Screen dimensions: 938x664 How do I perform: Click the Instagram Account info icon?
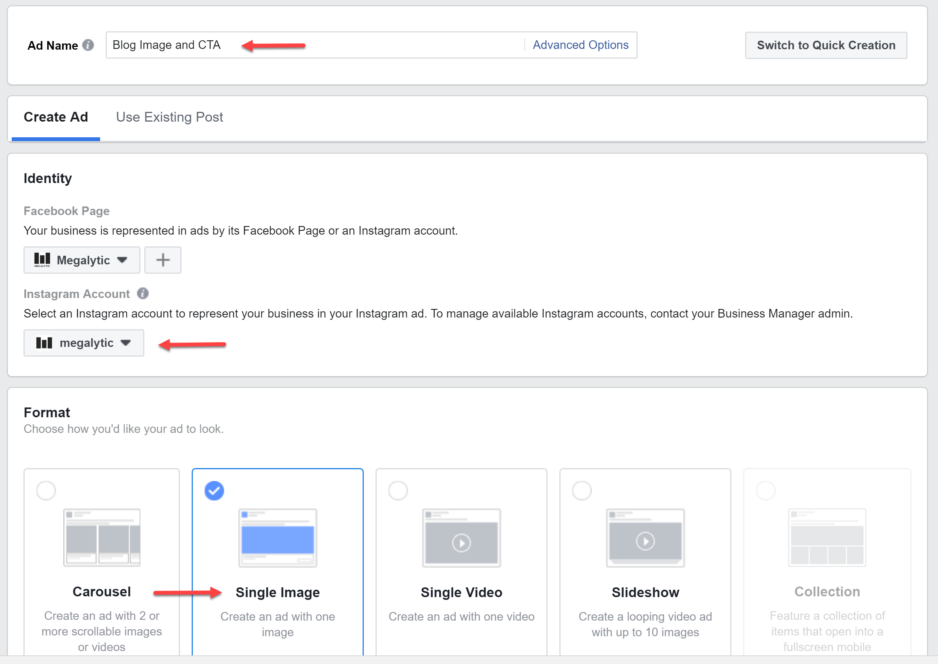(143, 294)
